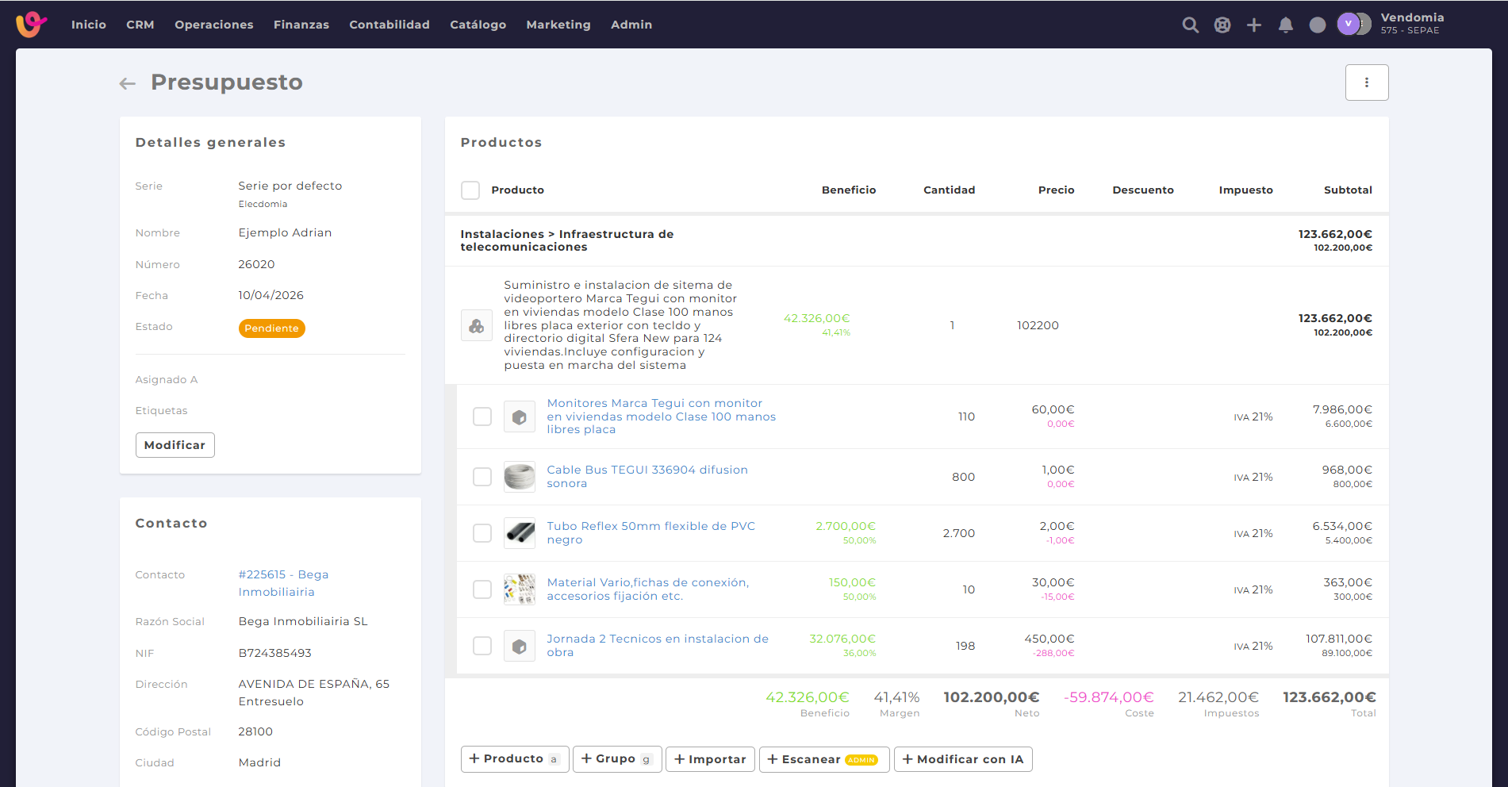Image resolution: width=1508 pixels, height=787 pixels.
Task: Click the Jornada 2 Tecnicos product icon
Action: coord(520,646)
